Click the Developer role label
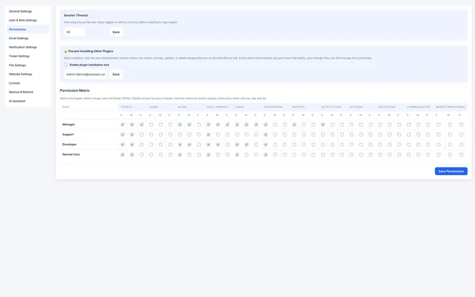 69,144
